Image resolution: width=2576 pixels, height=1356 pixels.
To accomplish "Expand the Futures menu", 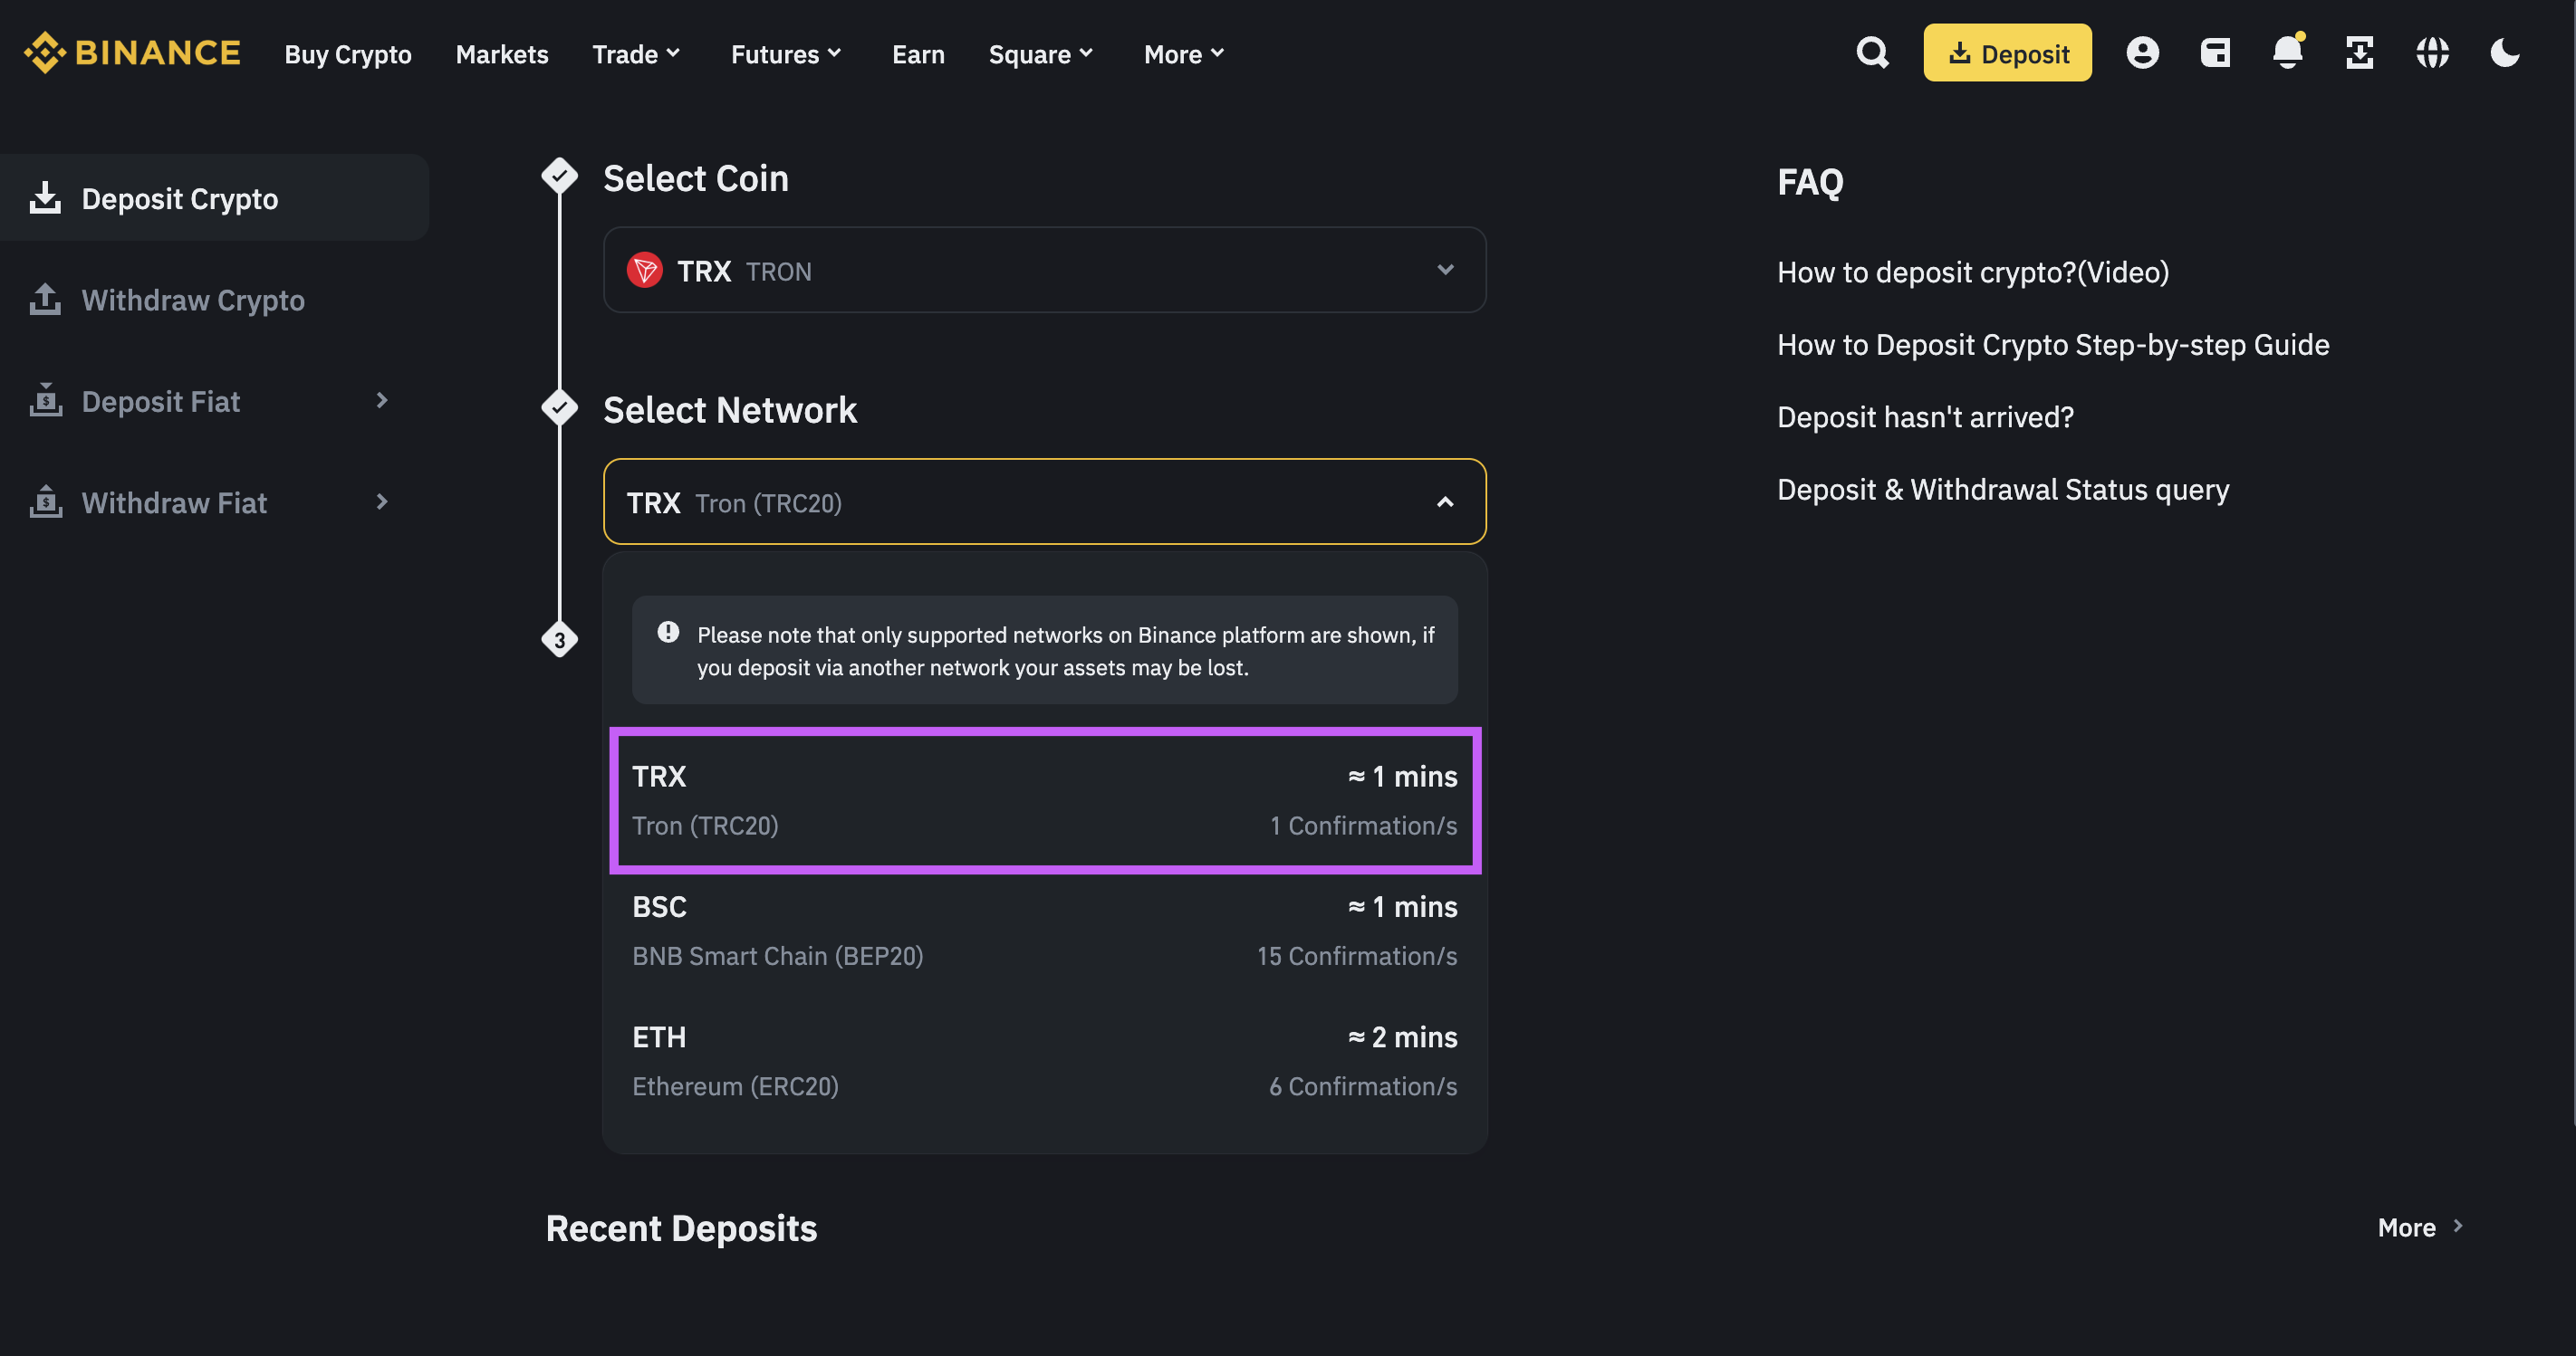I will (x=786, y=54).
